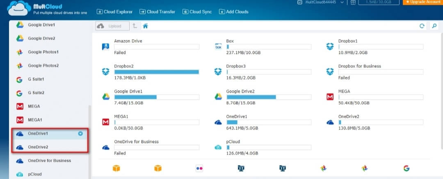Open the Dropbox for Business overview icon
The width and height of the screenshot is (443, 179).
330,72
